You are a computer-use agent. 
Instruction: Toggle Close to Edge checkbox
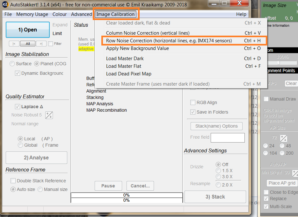pyautogui.click(x=266, y=192)
